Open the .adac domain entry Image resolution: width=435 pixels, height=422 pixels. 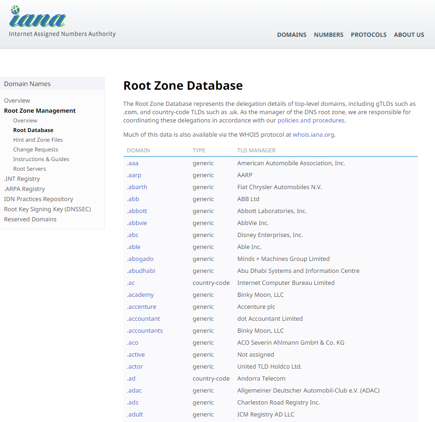(134, 390)
